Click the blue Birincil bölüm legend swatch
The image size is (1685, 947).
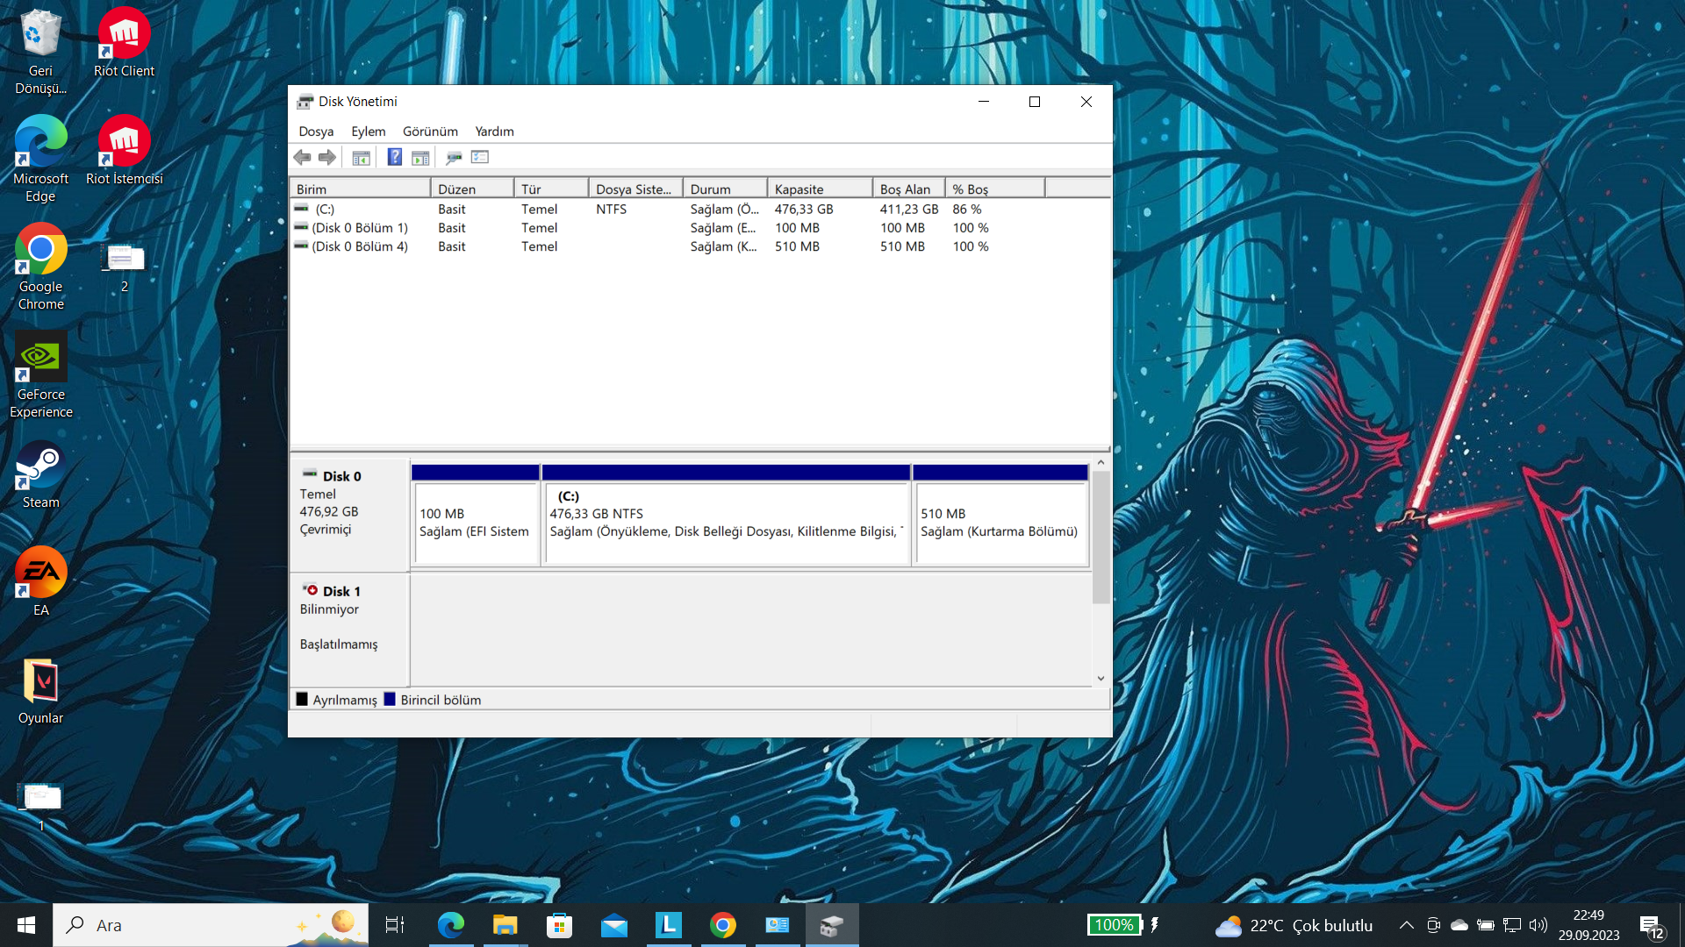tap(390, 700)
